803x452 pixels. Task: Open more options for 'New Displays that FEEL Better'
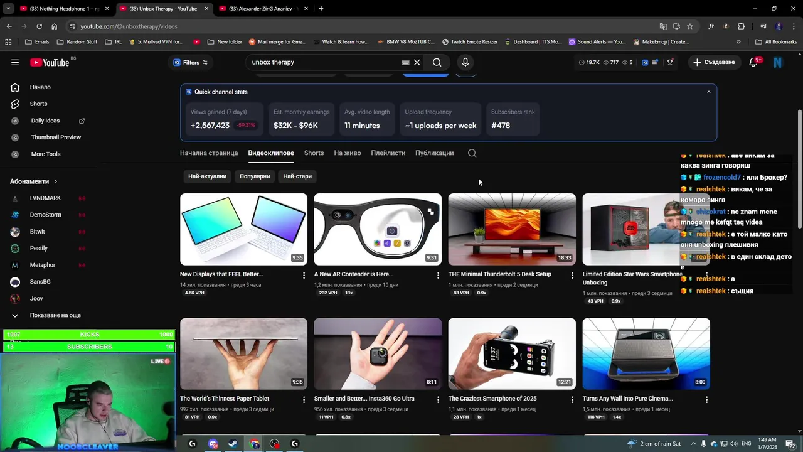(x=304, y=276)
